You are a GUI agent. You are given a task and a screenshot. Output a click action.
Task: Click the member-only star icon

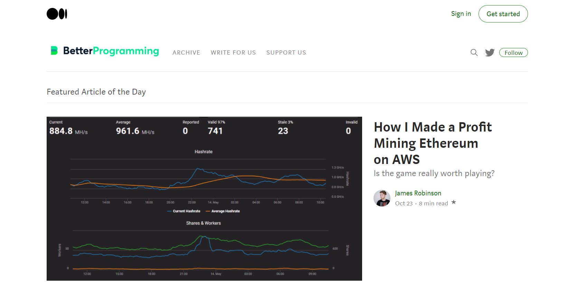(x=454, y=202)
